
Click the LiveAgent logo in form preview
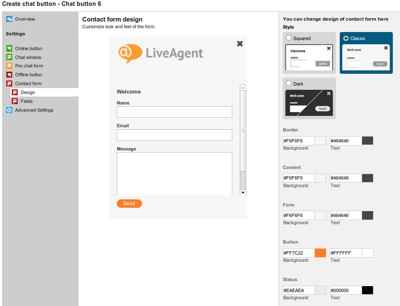coord(161,54)
